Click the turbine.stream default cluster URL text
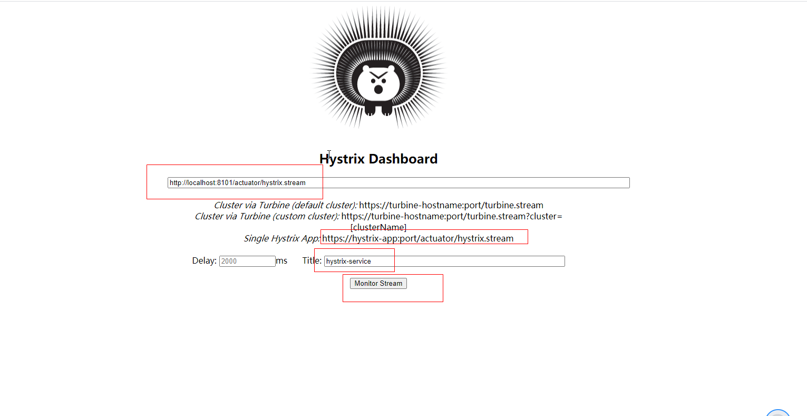 click(451, 205)
